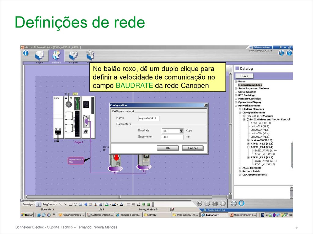Expand the CANJ1939 elements node

click(240, 175)
